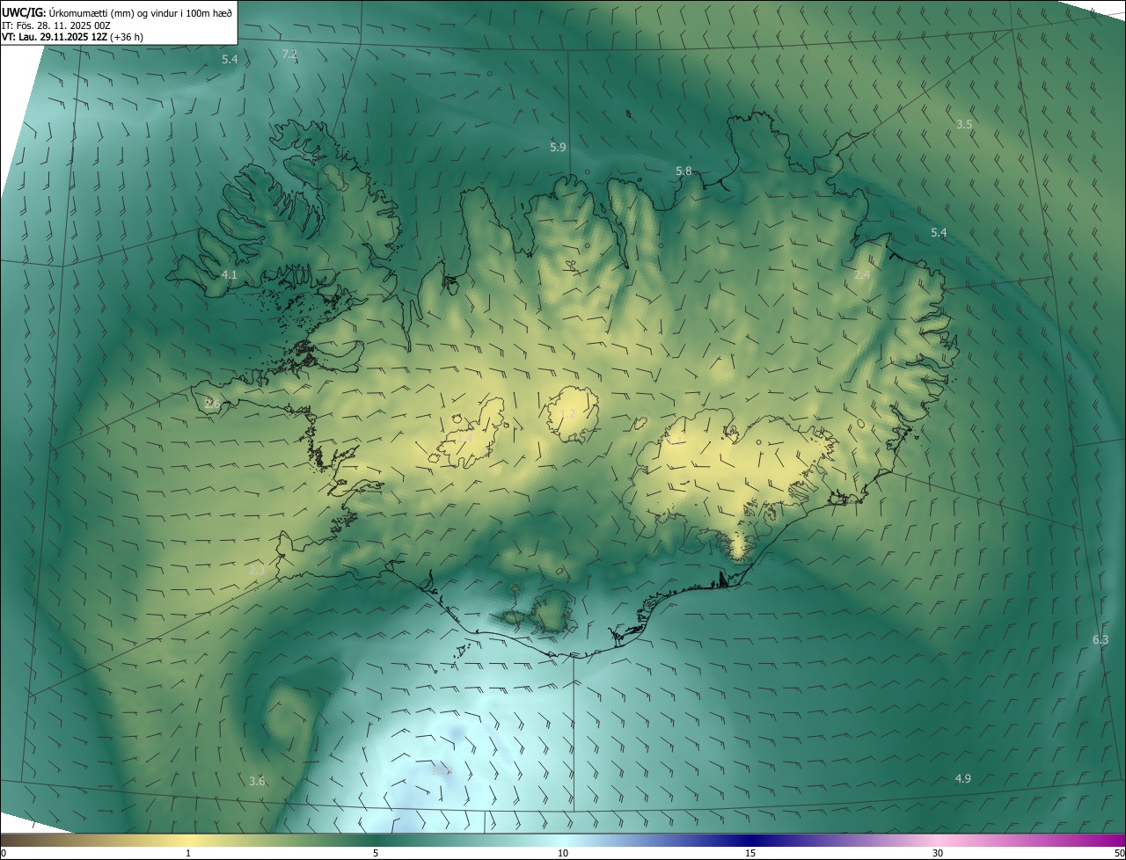This screenshot has height=860, width=1126.
Task: Click the 3.5 value on the map
Action: [x=964, y=124]
